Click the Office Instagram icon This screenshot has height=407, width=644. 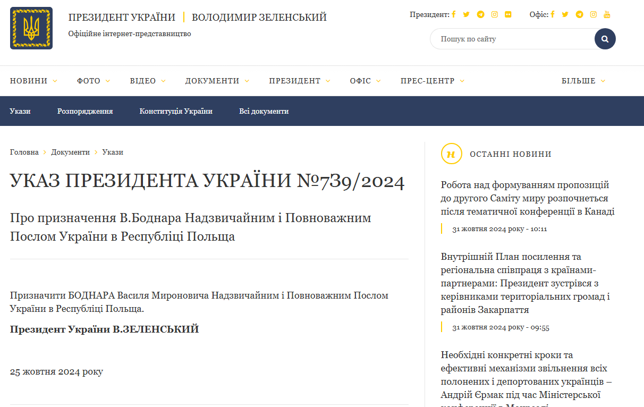593,14
